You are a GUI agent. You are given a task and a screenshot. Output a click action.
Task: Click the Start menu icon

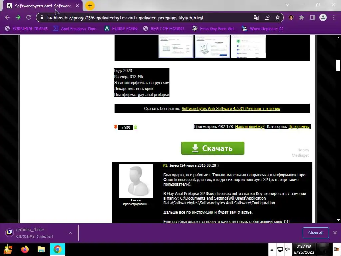coord(8,249)
